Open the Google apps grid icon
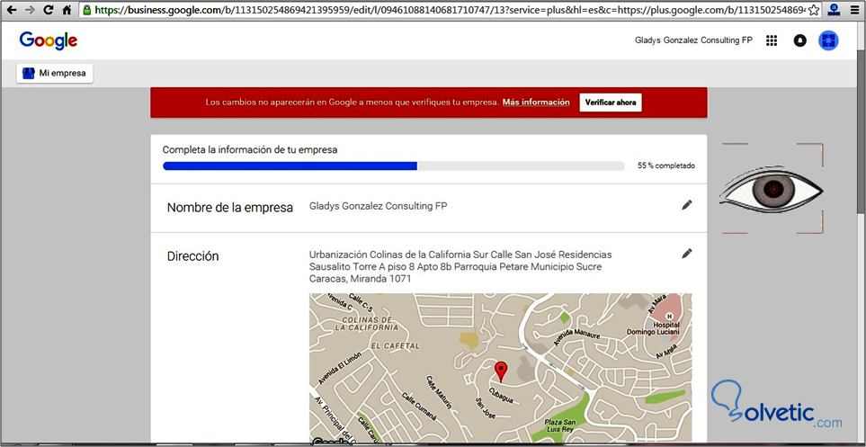 coord(772,40)
